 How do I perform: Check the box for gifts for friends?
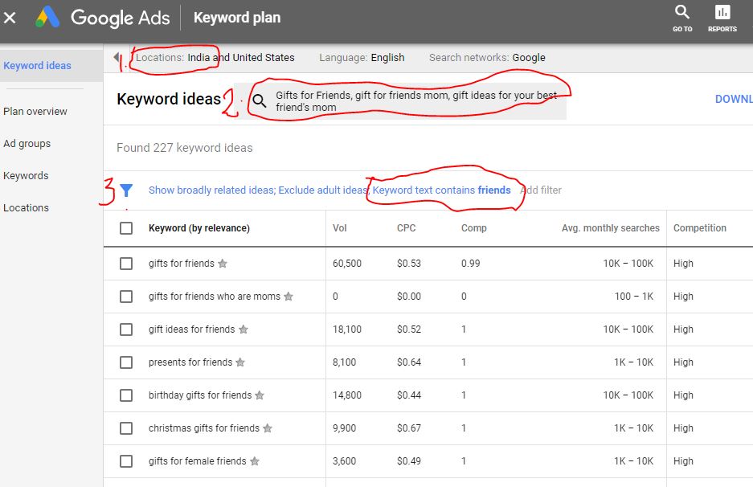[x=126, y=264]
